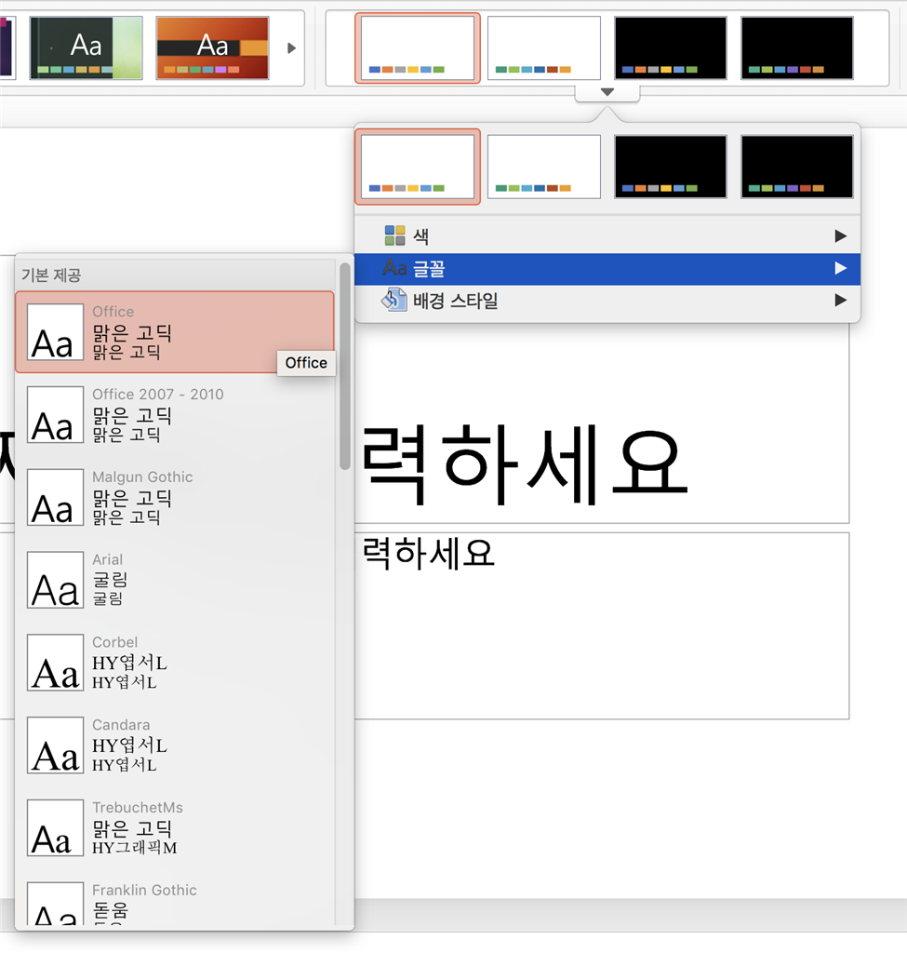Viewport: 907px width, 953px height.
Task: Select second black variant in ribbon
Action: click(x=797, y=48)
